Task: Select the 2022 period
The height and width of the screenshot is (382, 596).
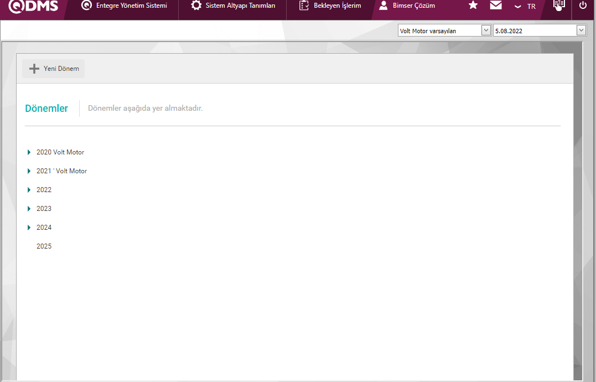Action: point(44,190)
